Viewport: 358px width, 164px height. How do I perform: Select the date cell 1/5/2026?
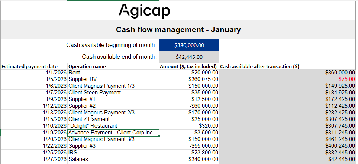click(34, 79)
